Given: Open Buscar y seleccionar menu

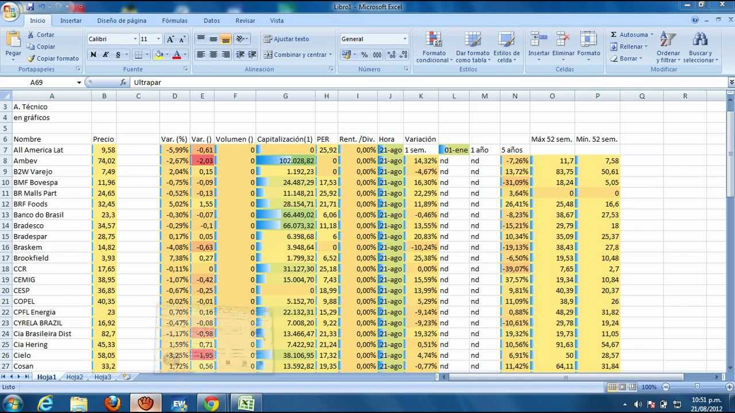Looking at the screenshot, I should [701, 47].
